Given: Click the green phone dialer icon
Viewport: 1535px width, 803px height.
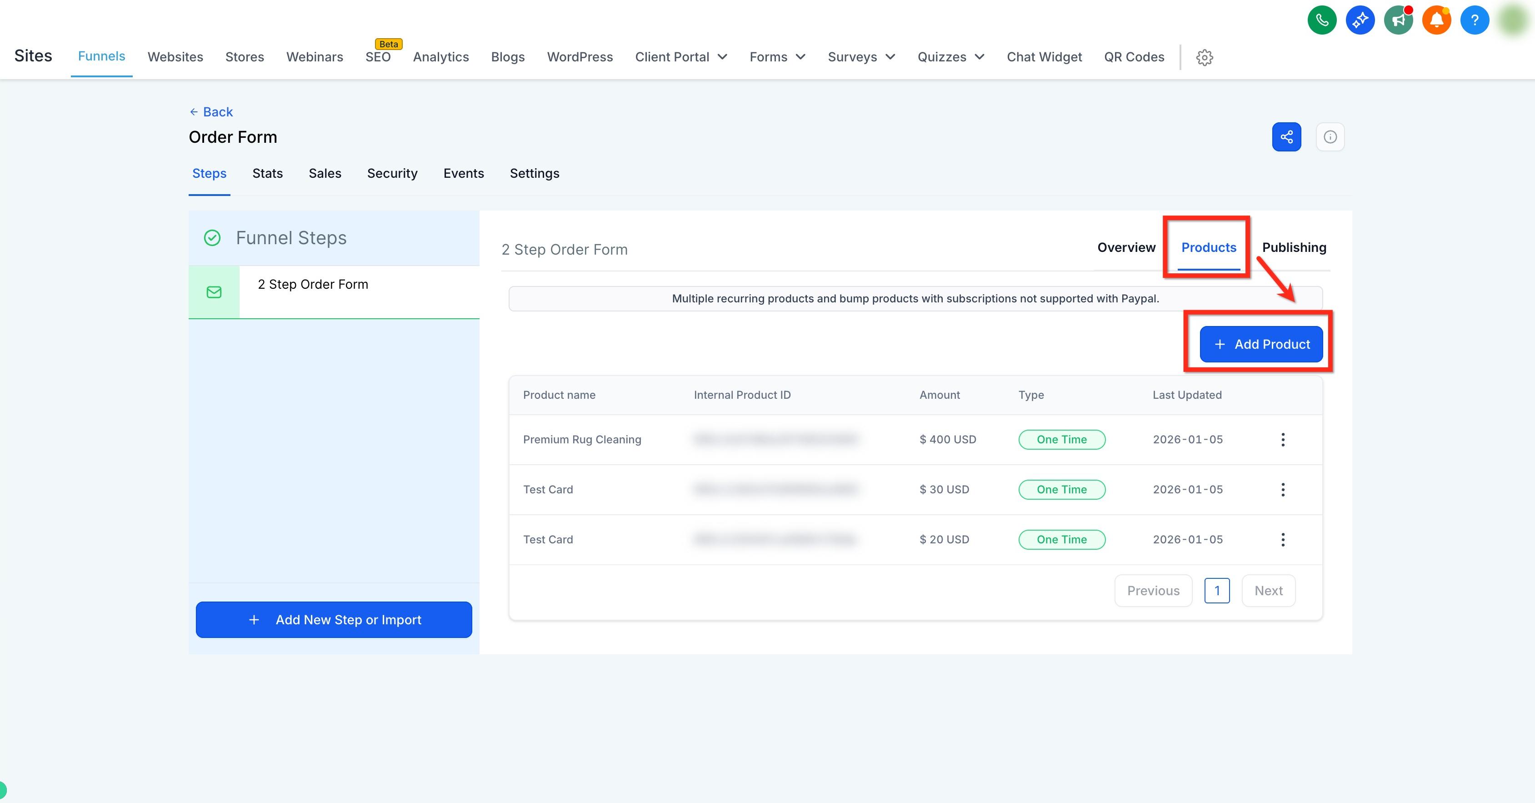Looking at the screenshot, I should (1322, 20).
